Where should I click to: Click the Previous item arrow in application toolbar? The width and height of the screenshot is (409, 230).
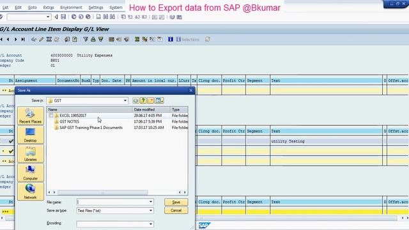click(x=8, y=40)
